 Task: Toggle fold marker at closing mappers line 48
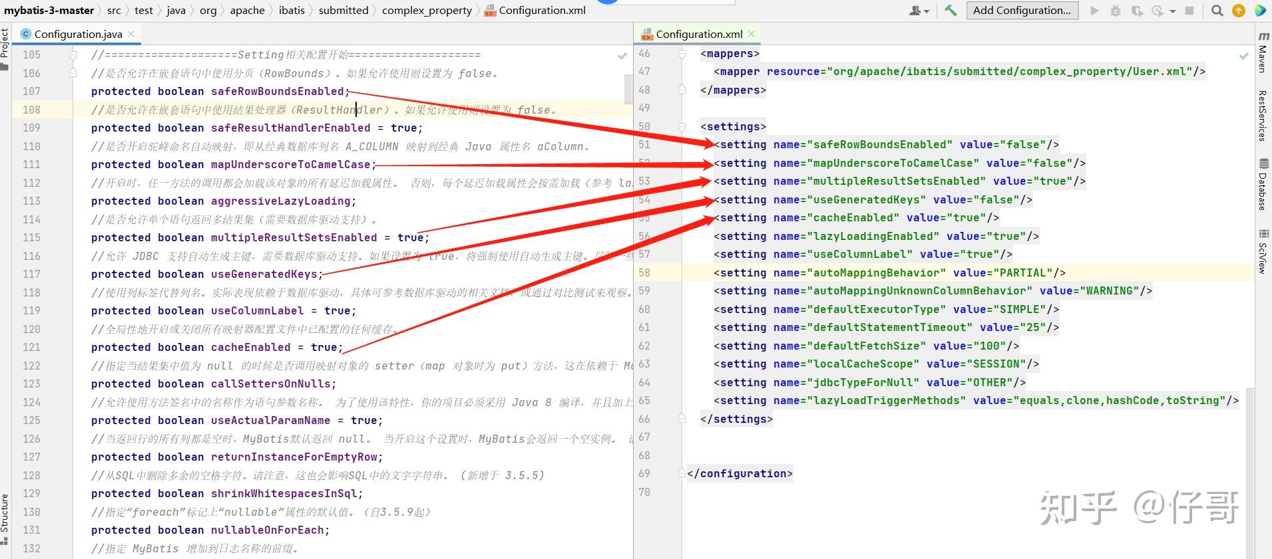pos(682,90)
